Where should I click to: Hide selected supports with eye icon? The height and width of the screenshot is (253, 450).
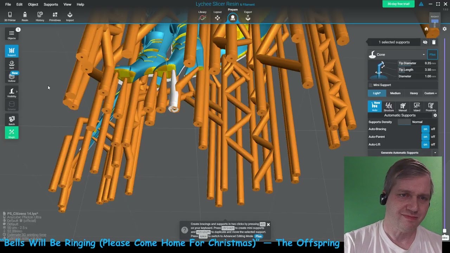pyautogui.click(x=425, y=42)
